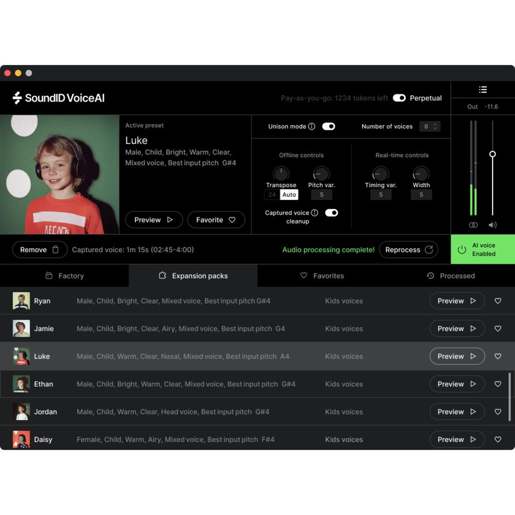Screen dimensions: 515x515
Task: Preview Luke's voice in the list
Action: [457, 356]
